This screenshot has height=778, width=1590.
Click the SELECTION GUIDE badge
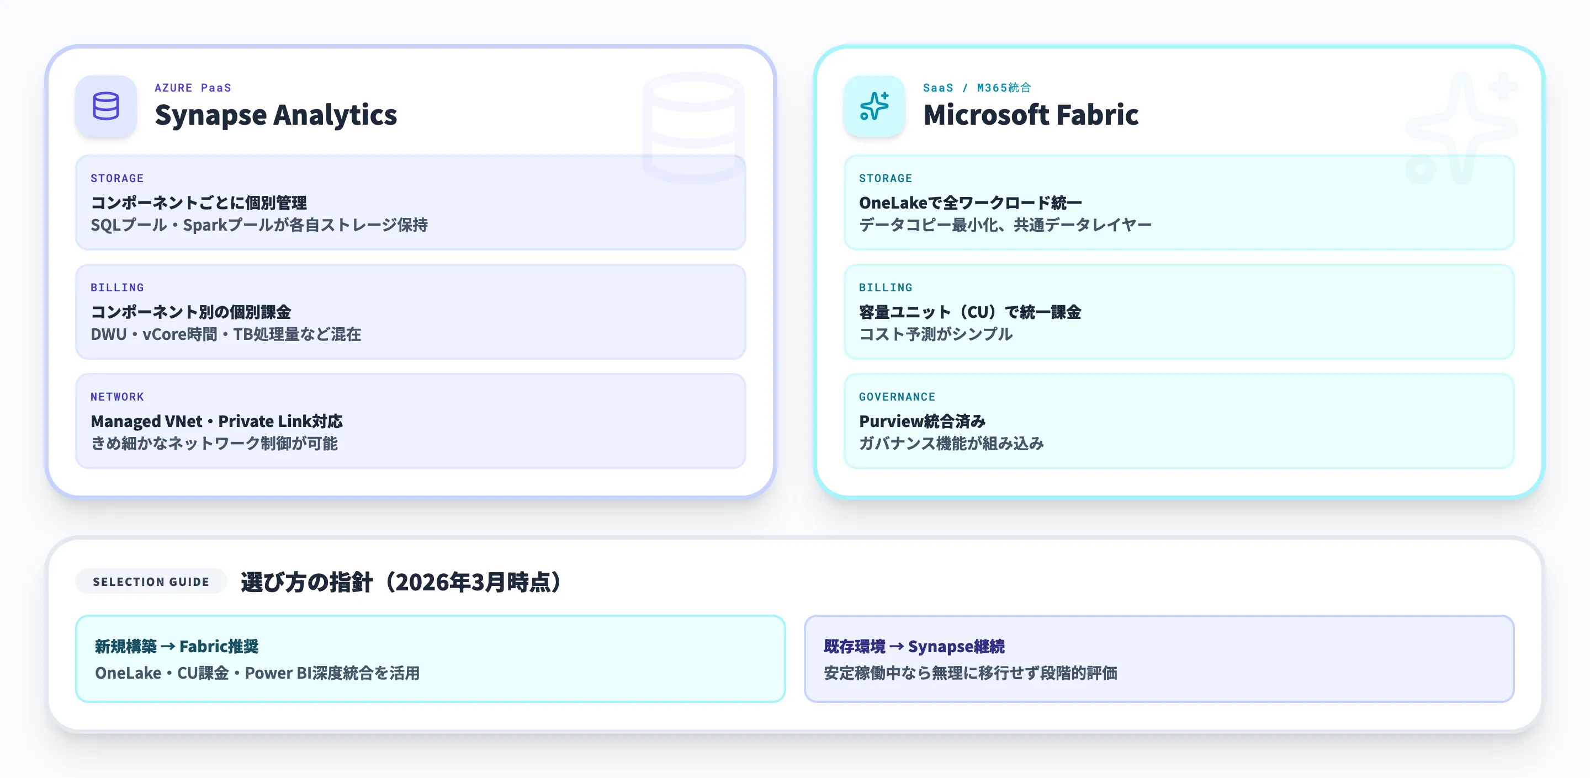coord(151,581)
